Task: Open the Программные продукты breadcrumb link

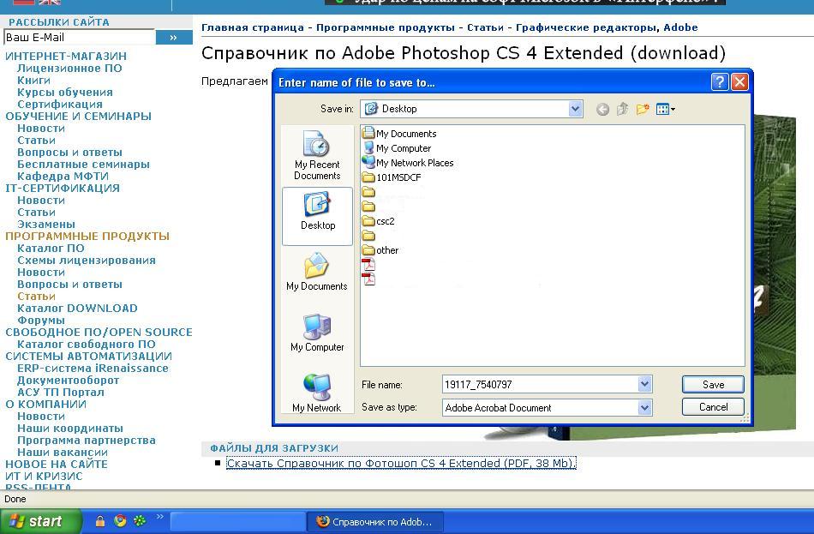Action: [386, 27]
